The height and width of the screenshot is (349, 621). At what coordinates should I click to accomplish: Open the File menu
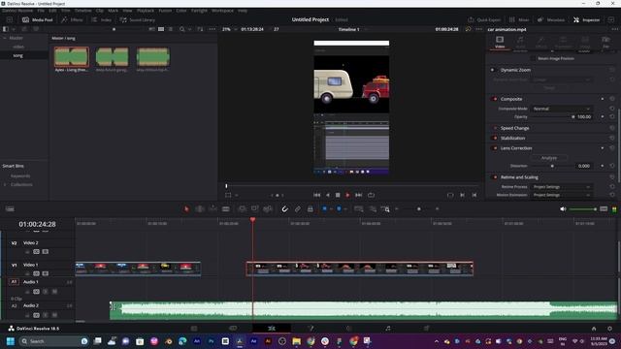pos(41,11)
